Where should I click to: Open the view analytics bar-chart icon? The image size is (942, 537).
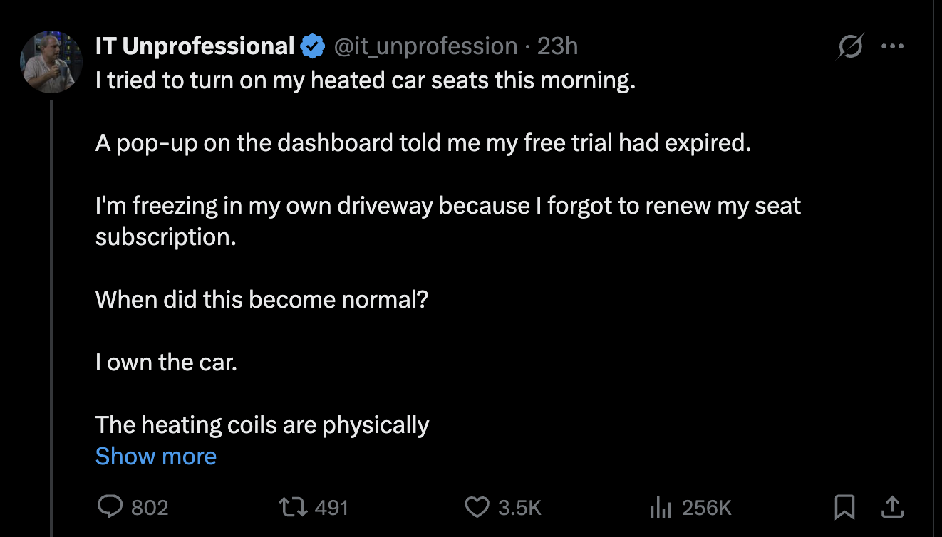coord(661,507)
